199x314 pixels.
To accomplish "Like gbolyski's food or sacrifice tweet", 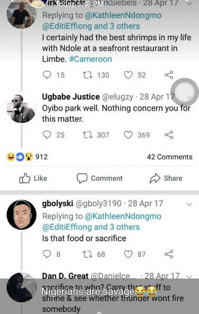I will 129,254.
